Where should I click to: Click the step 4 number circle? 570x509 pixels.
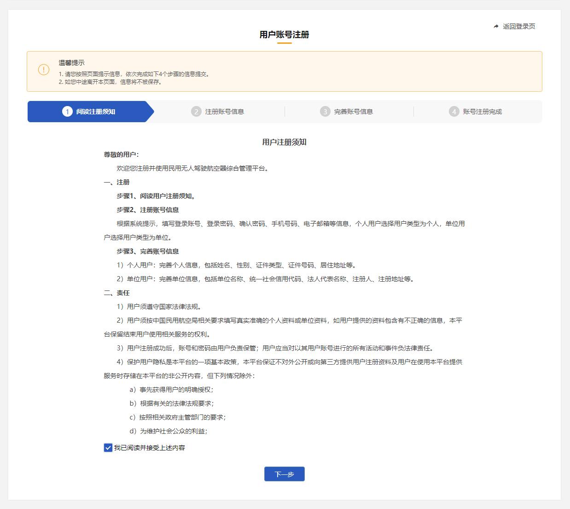pyautogui.click(x=454, y=112)
